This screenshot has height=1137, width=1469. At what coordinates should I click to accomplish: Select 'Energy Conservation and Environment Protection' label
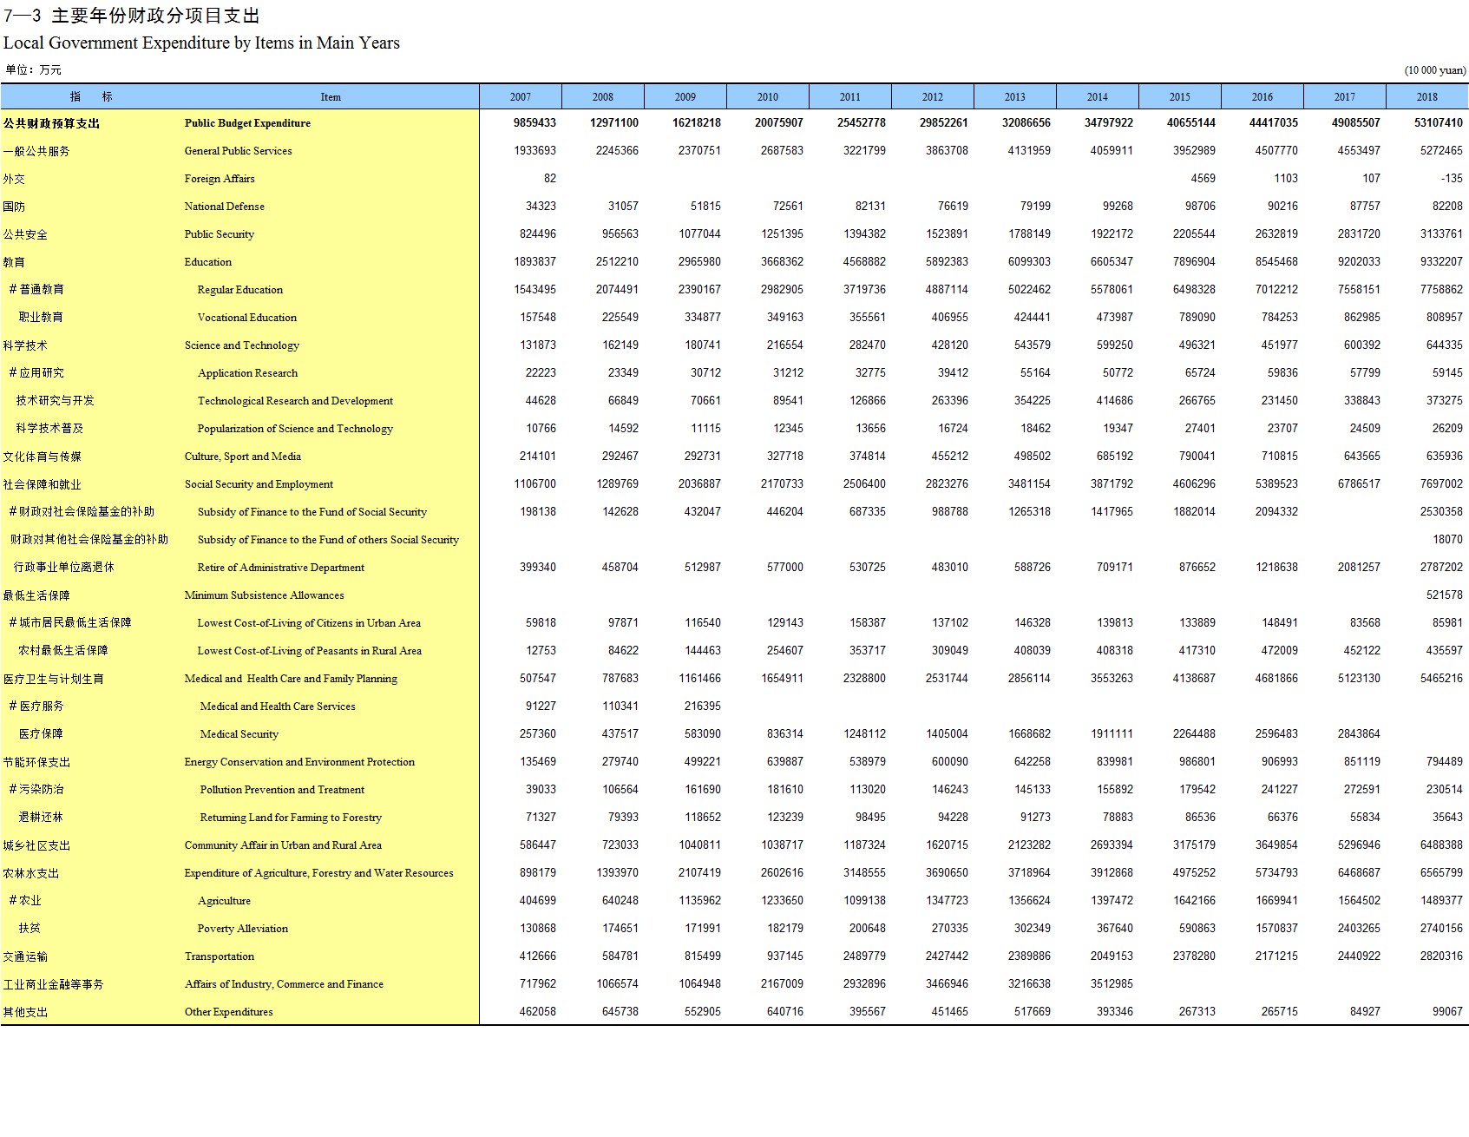(x=299, y=762)
